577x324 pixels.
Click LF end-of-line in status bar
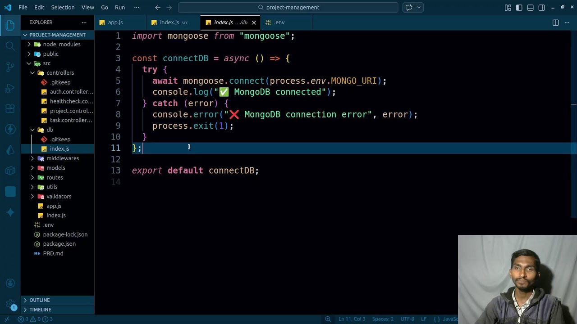coord(424,319)
